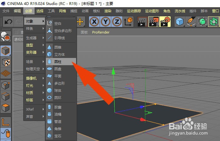Open the 插件 menu

(x=193, y=11)
